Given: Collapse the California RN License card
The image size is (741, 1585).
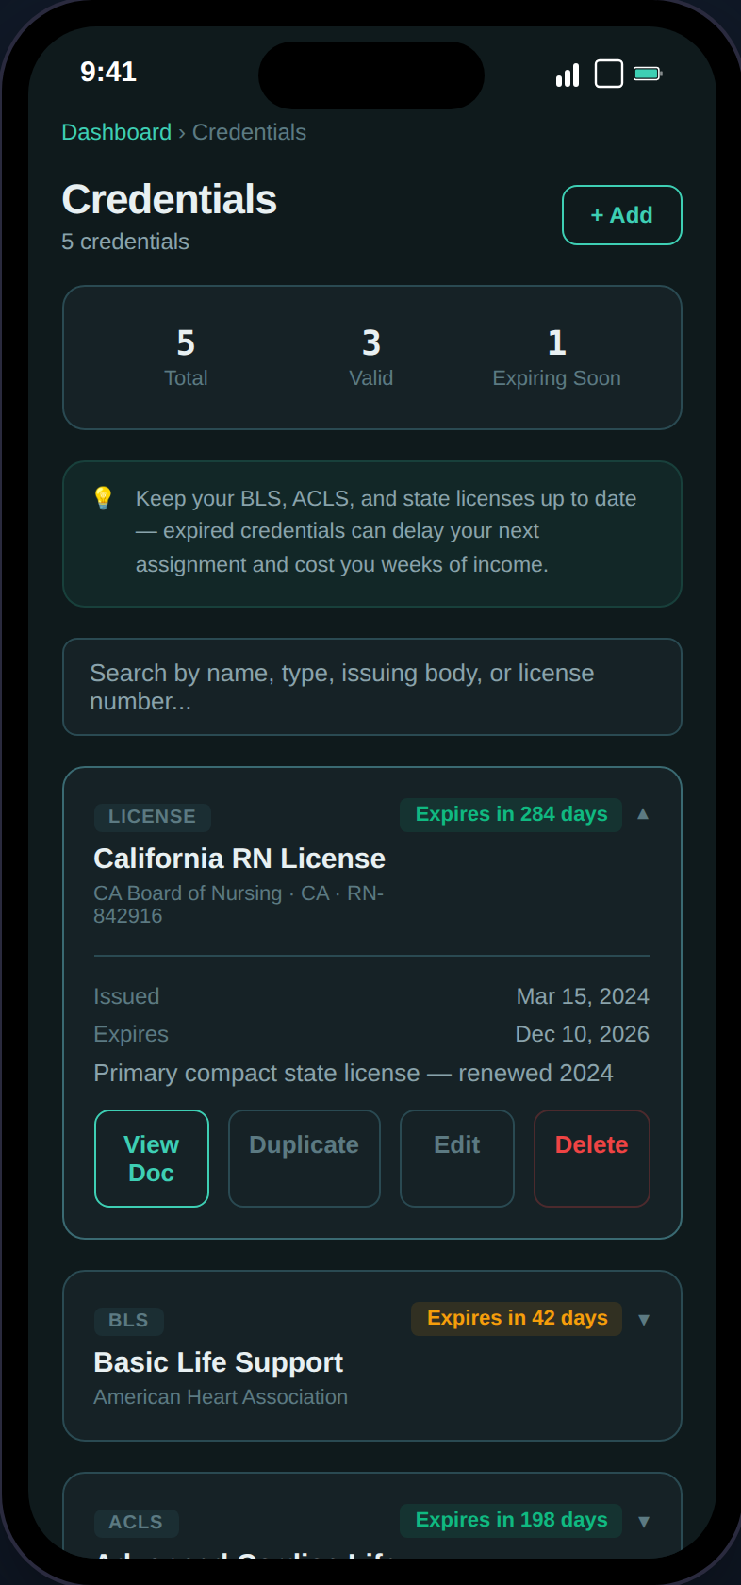Looking at the screenshot, I should point(643,813).
